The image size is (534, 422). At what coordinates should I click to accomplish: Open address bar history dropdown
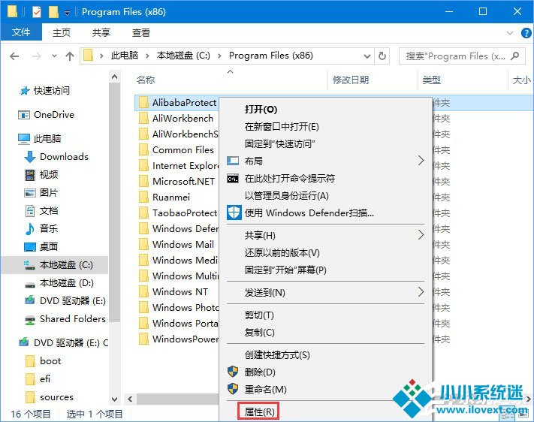pyautogui.click(x=367, y=56)
